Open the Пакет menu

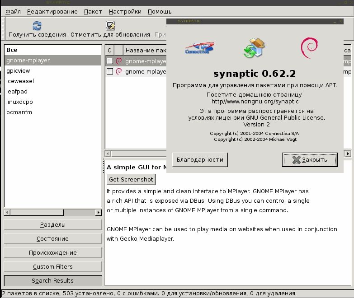93,11
